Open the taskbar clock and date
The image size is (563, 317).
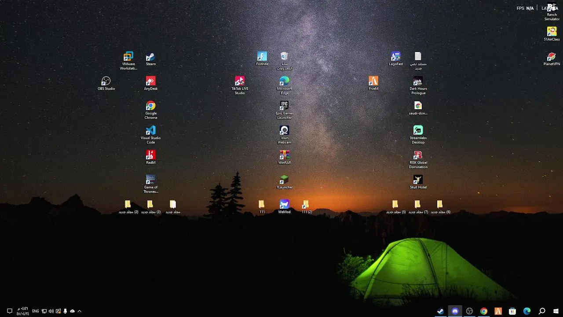[22, 311]
